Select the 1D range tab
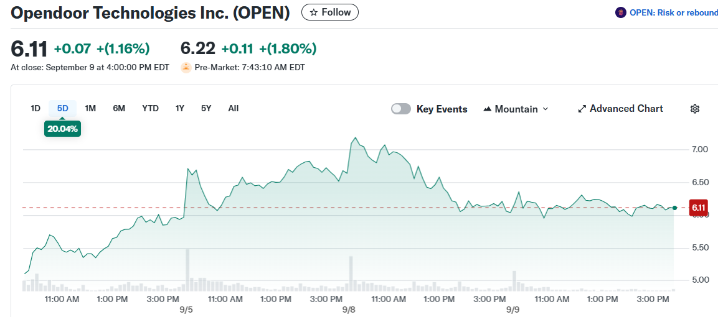718x317 pixels. 35,109
